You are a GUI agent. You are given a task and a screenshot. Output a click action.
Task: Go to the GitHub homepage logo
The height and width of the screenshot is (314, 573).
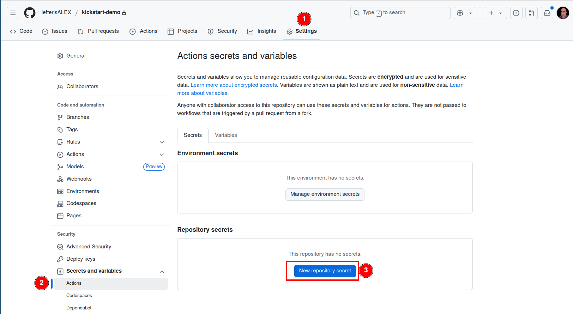(30, 13)
